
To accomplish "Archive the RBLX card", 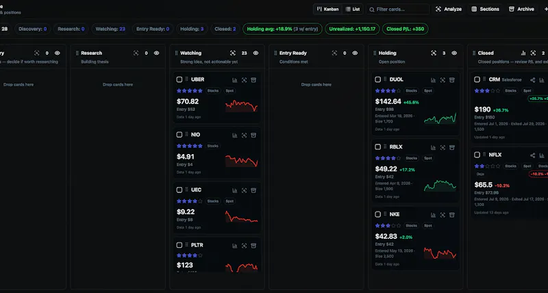I will tap(452, 147).
